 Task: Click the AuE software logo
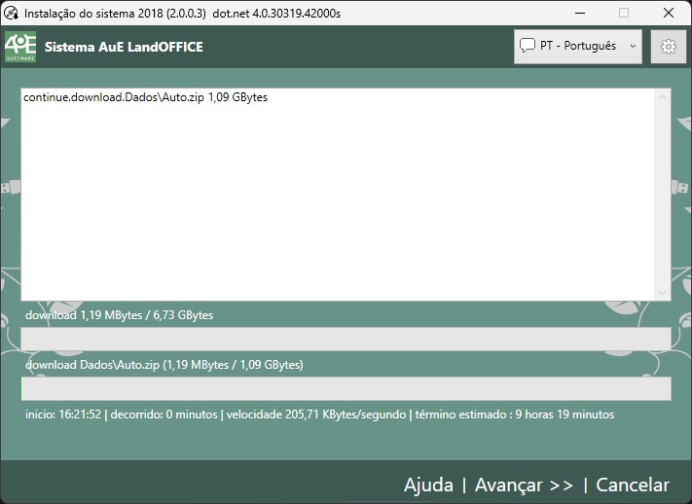[x=20, y=46]
